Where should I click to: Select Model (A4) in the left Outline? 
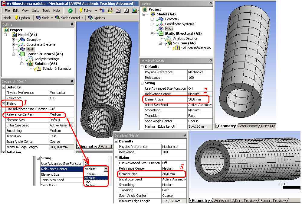point(28,35)
